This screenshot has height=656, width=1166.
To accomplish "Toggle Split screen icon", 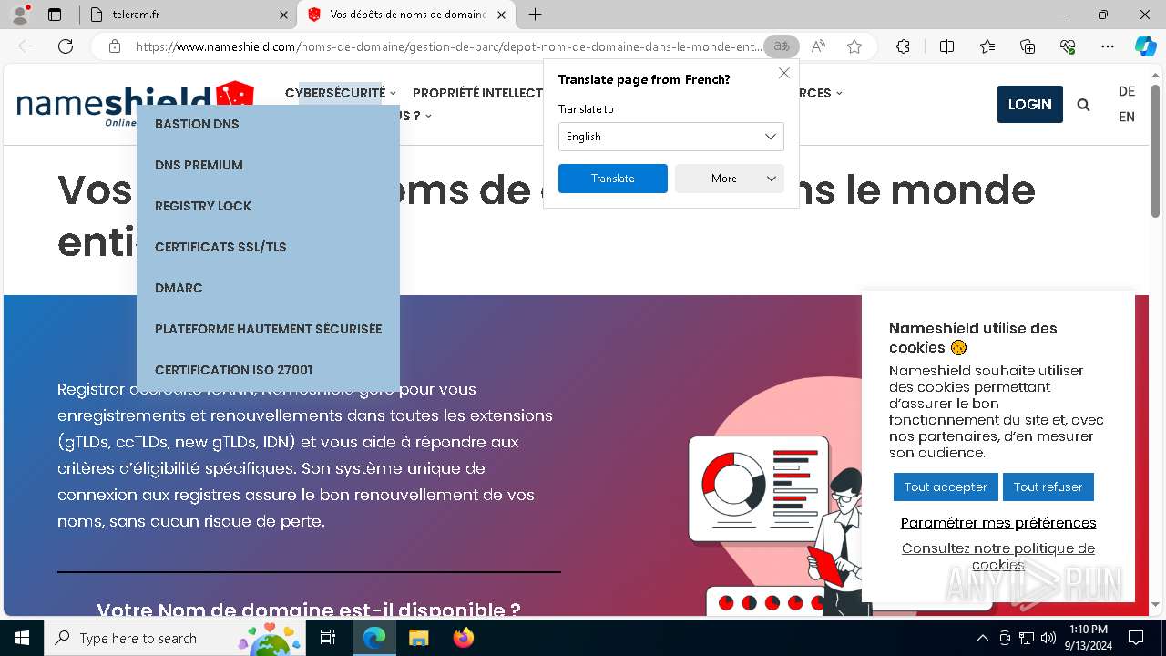I will (x=946, y=46).
